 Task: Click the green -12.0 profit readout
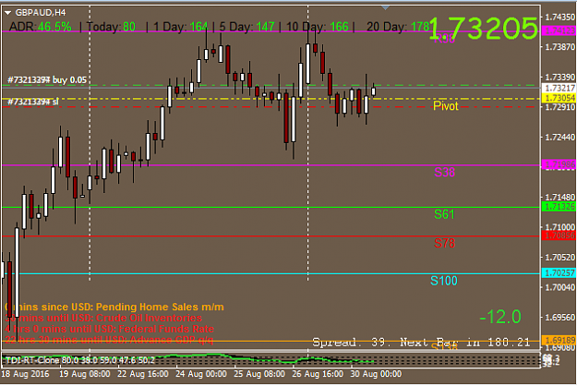tap(500, 317)
